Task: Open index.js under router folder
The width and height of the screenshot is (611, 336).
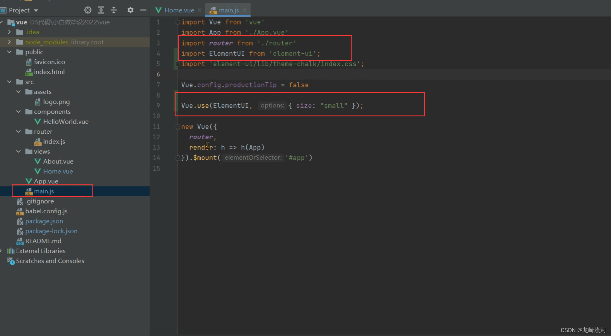Action: point(54,141)
